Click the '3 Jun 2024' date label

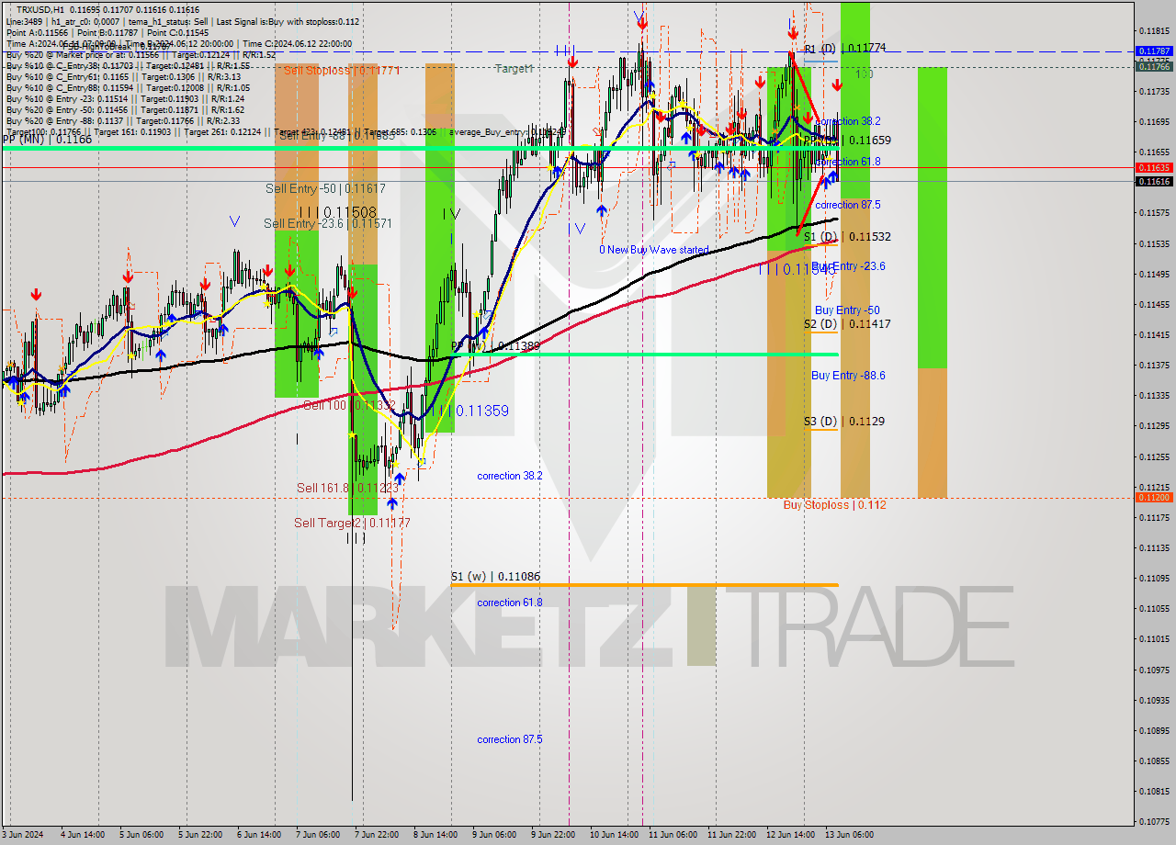[x=24, y=835]
